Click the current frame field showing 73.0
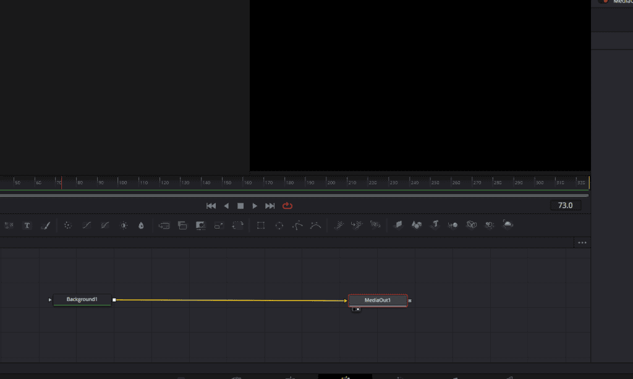Image resolution: width=633 pixels, height=379 pixels. pos(565,205)
